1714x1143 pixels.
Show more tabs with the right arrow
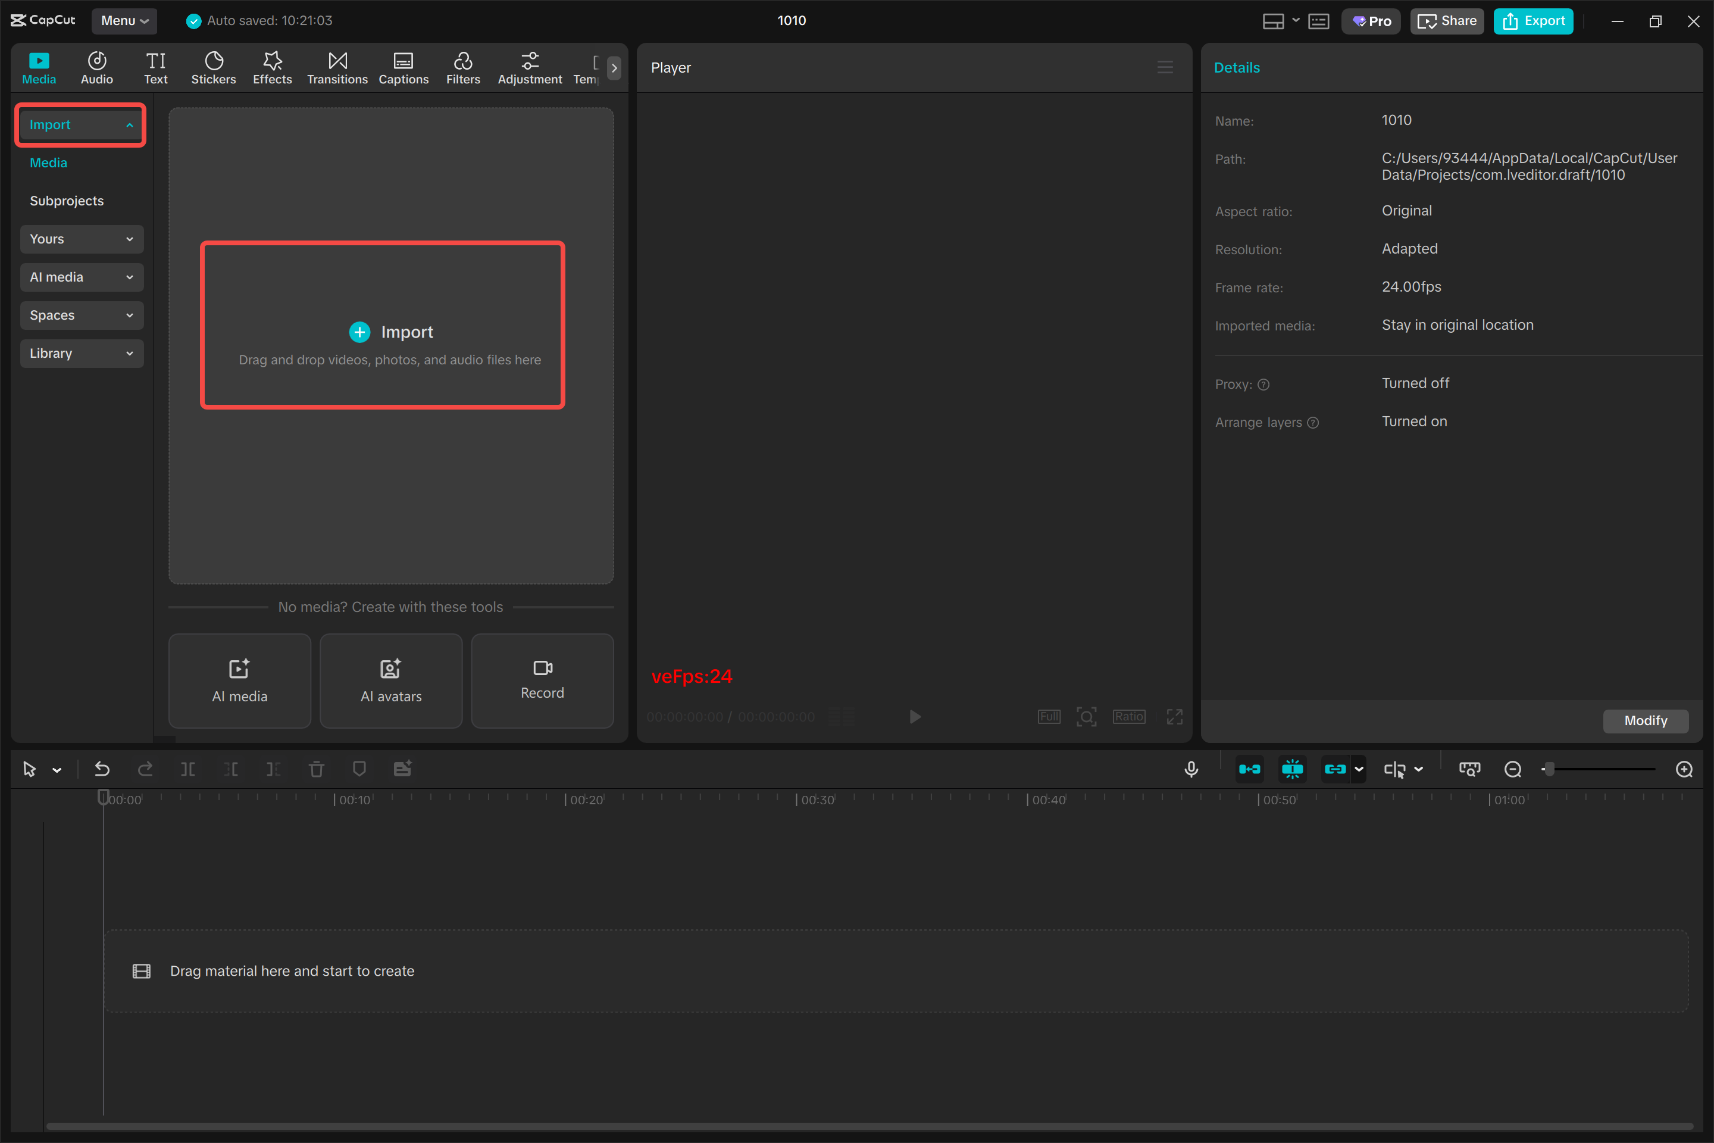click(614, 68)
